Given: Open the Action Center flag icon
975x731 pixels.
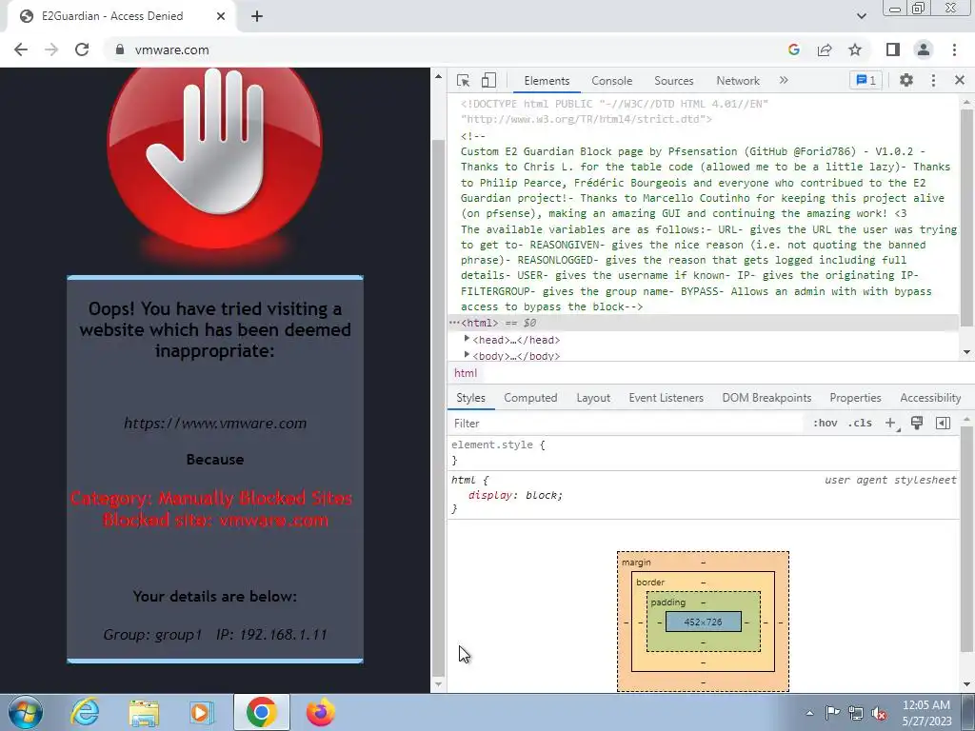Looking at the screenshot, I should pyautogui.click(x=832, y=712).
